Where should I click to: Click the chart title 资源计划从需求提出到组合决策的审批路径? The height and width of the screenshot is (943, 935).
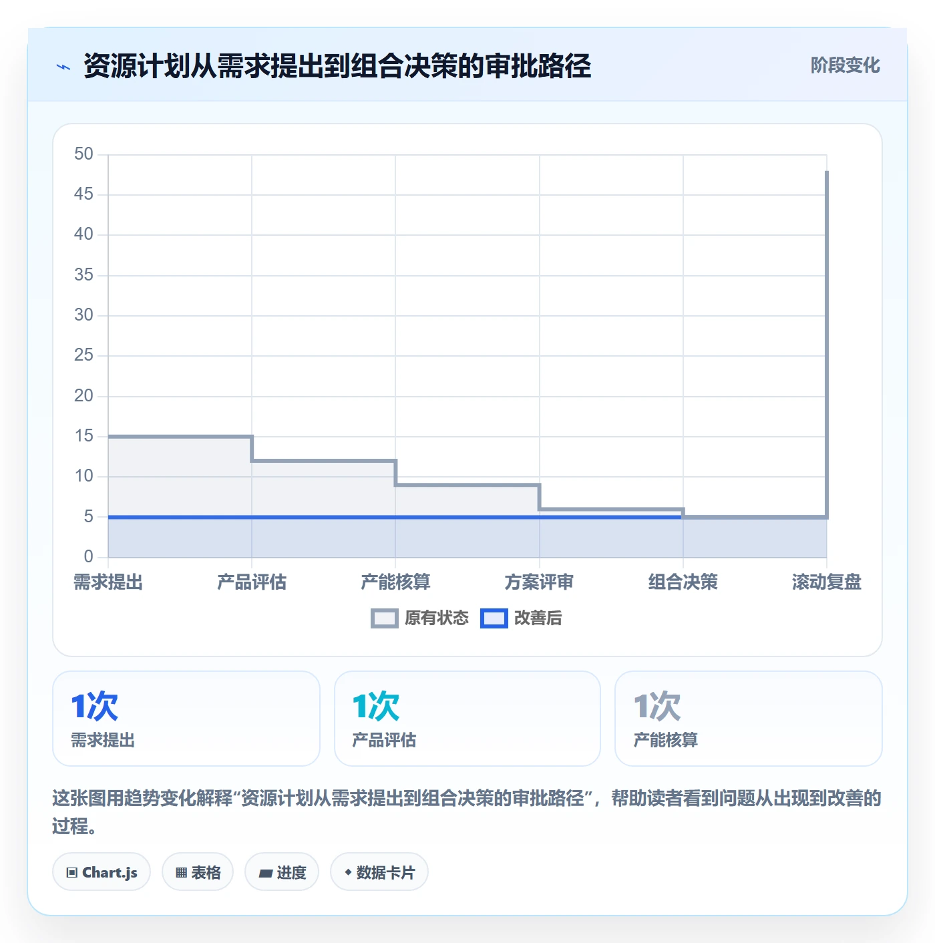(x=337, y=66)
